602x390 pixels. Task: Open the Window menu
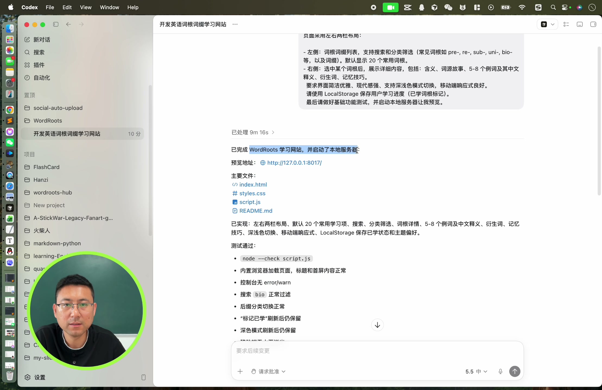pyautogui.click(x=109, y=7)
